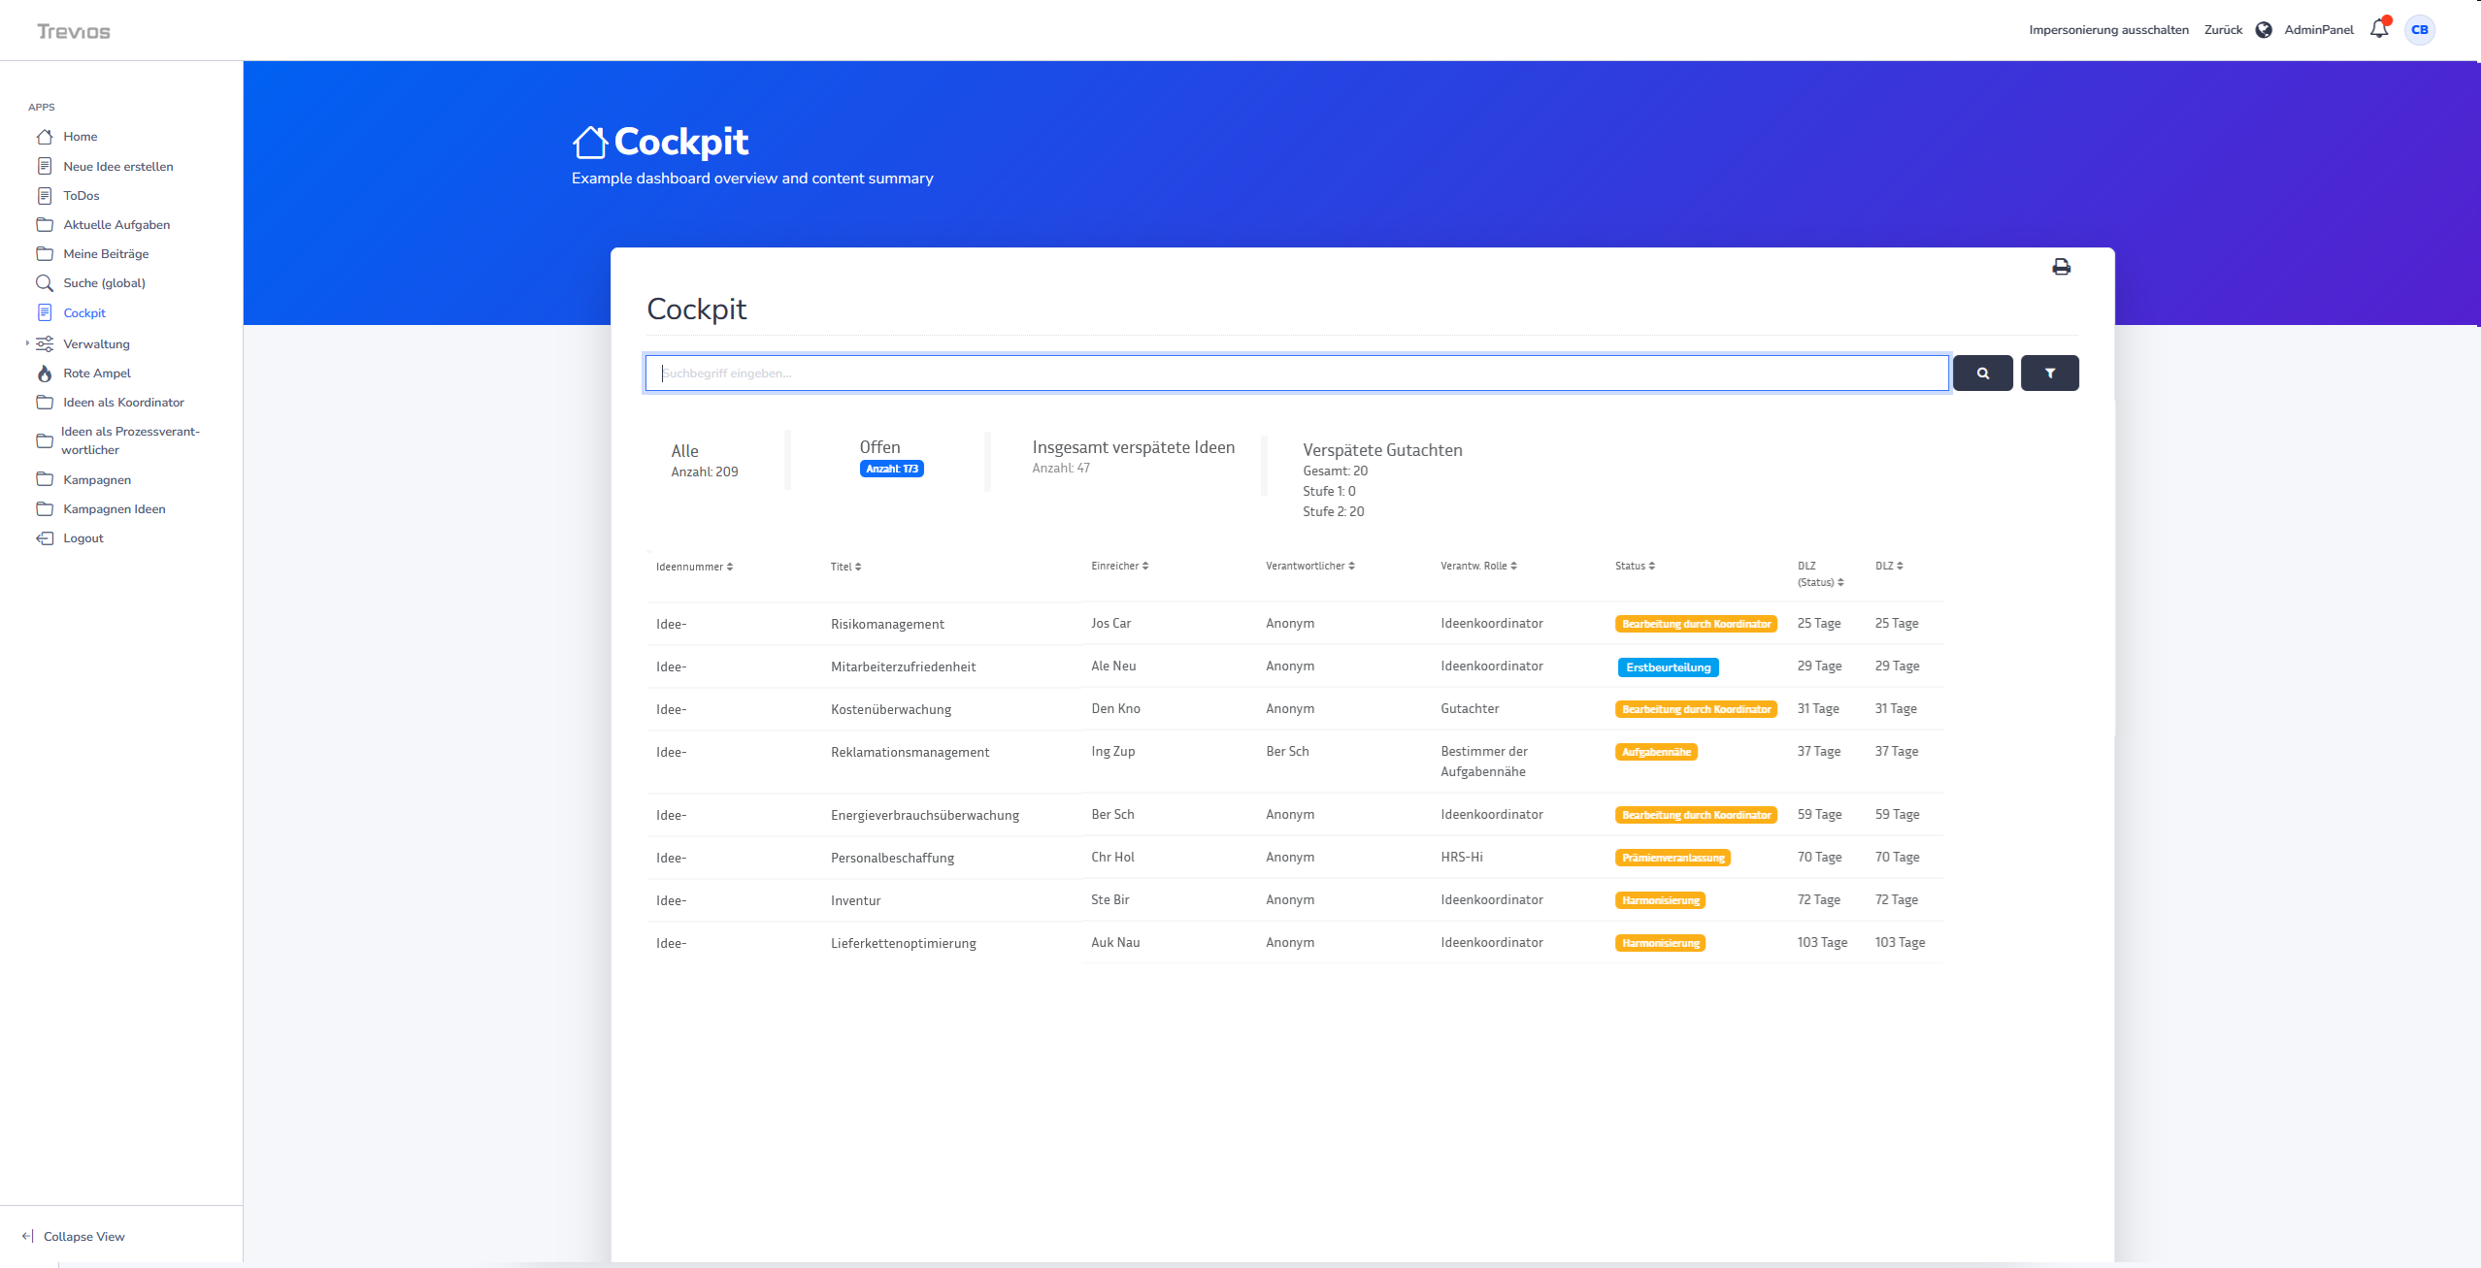This screenshot has width=2481, height=1268.
Task: Click the Collapse View arrow
Action: click(27, 1236)
